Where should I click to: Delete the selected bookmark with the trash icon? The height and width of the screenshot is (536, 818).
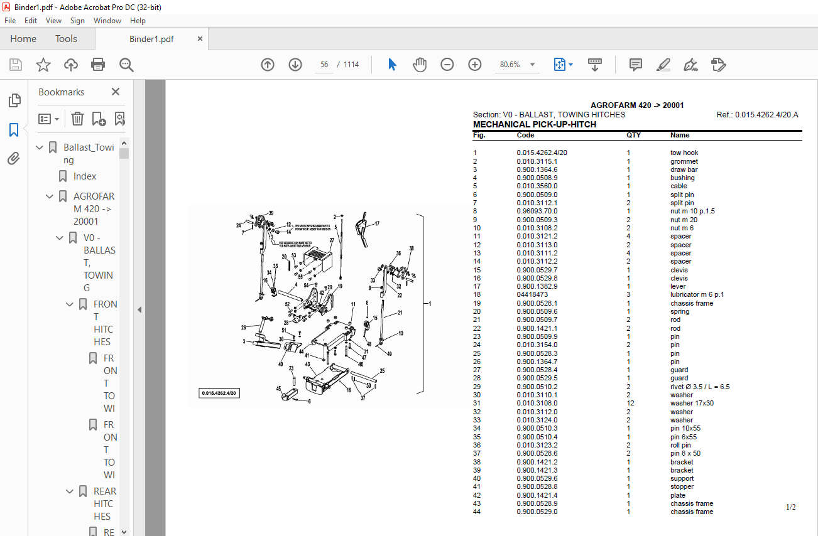(77, 119)
